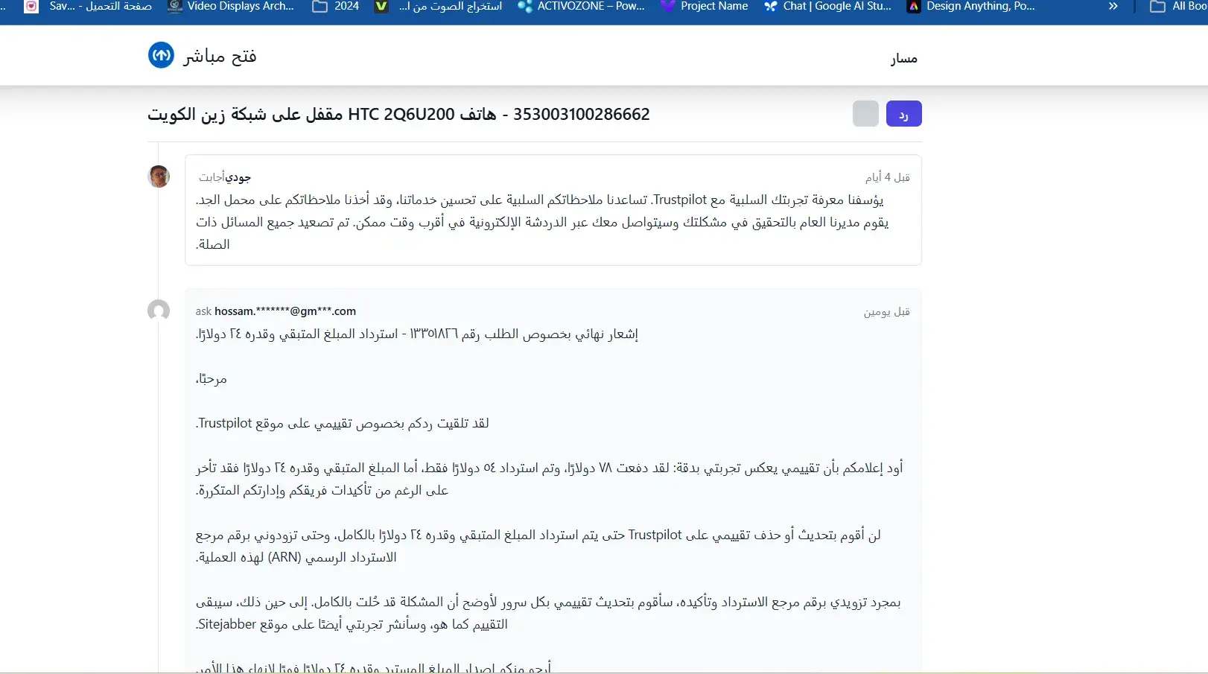This screenshot has height=674, width=1208.
Task: Expand the All Bookmarks folder
Action: pyautogui.click(x=1178, y=6)
